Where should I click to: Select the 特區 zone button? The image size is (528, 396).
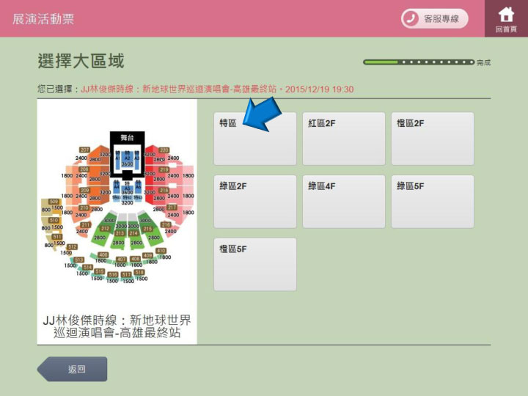pyautogui.click(x=255, y=139)
